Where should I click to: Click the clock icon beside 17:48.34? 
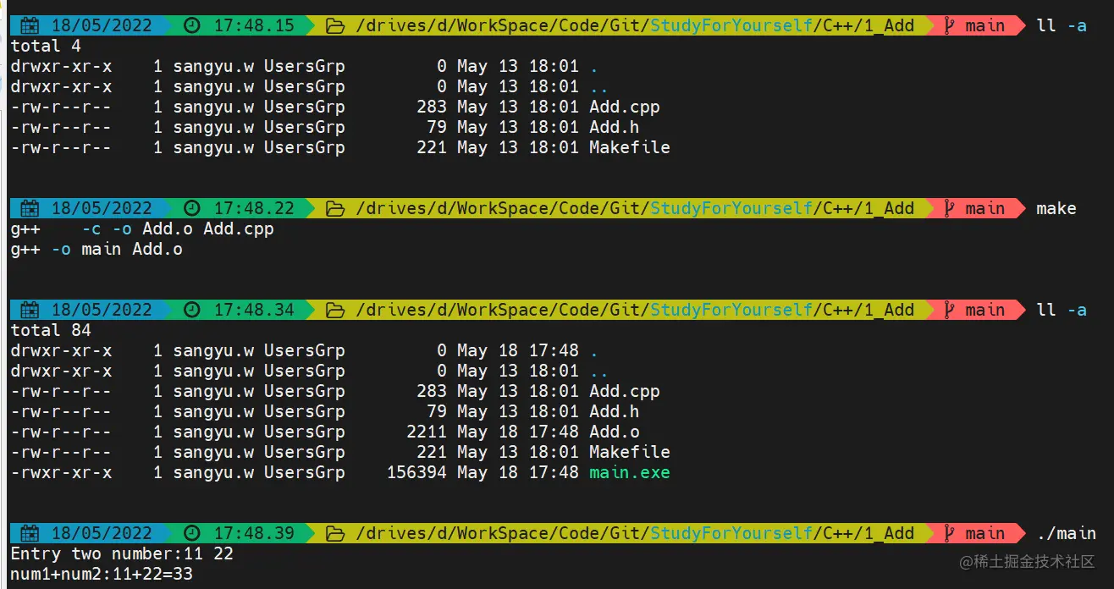tap(192, 310)
